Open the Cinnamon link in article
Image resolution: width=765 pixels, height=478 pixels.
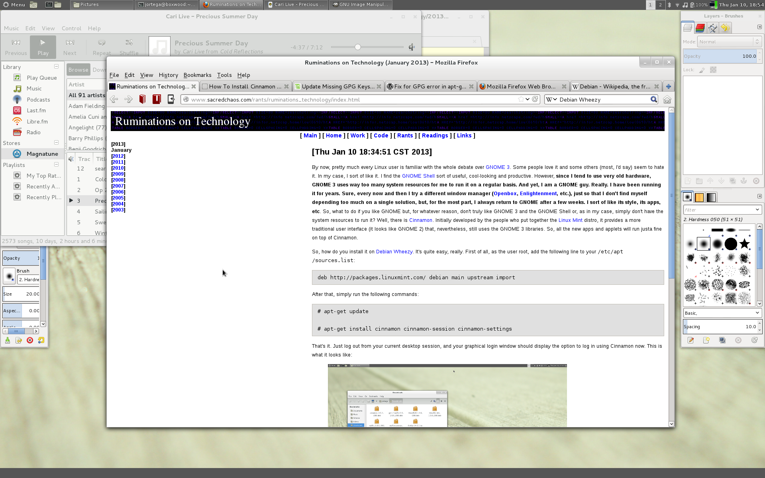point(420,220)
